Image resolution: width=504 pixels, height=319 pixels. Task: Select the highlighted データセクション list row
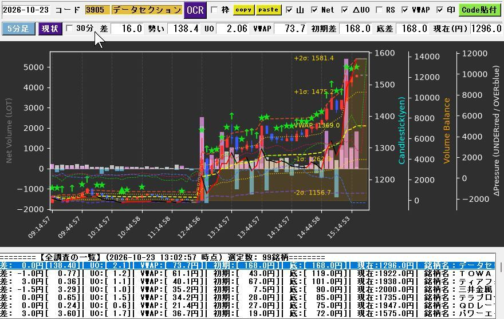(247, 265)
